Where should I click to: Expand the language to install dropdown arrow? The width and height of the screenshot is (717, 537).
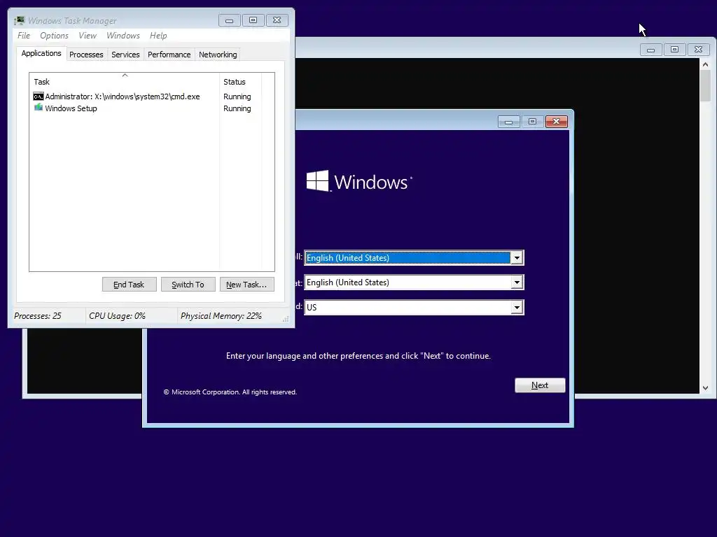coord(517,258)
